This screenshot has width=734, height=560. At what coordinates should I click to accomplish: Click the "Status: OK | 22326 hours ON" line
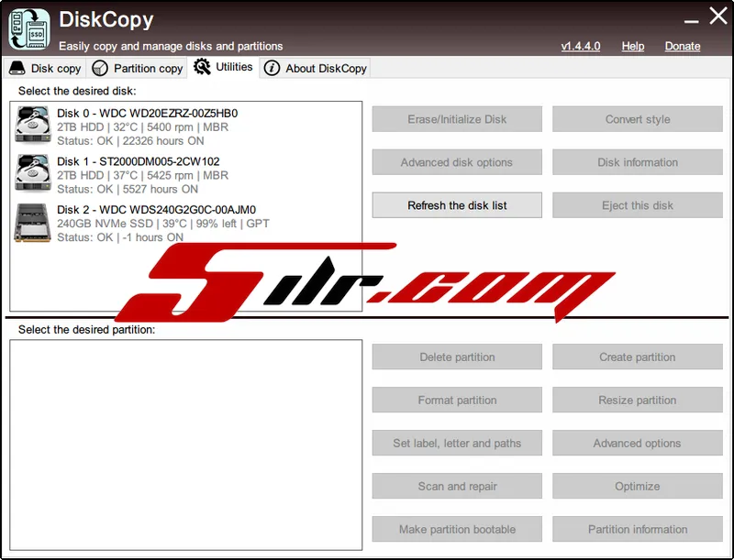click(130, 141)
